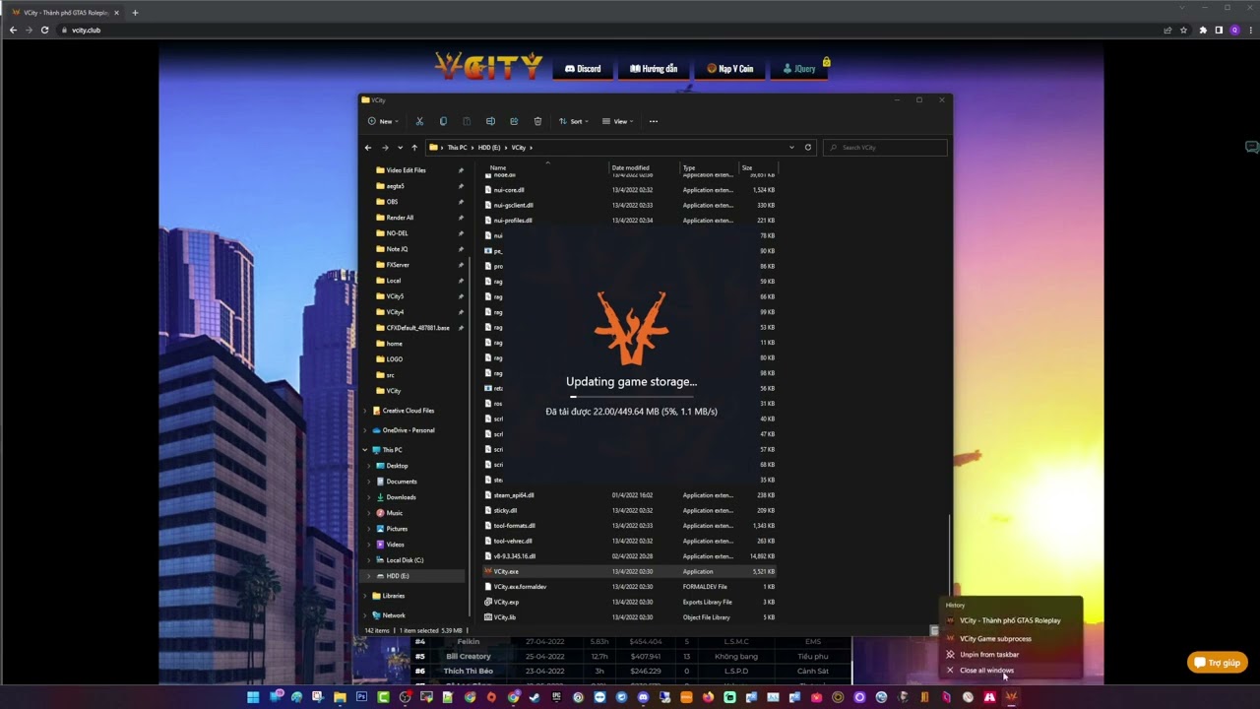The width and height of the screenshot is (1260, 709).
Task: Click the Rename icon in Explorer toolbar
Action: (x=490, y=121)
